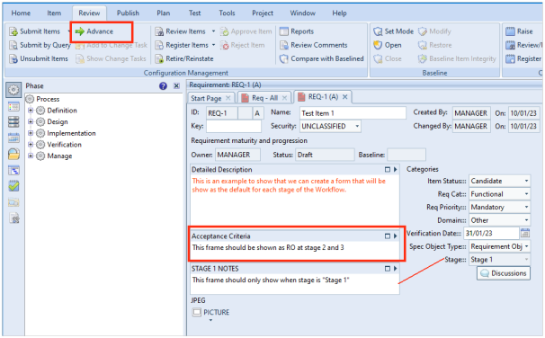Click the Status field showing Draft
This screenshot has height=338, width=545.
[x=325, y=155]
